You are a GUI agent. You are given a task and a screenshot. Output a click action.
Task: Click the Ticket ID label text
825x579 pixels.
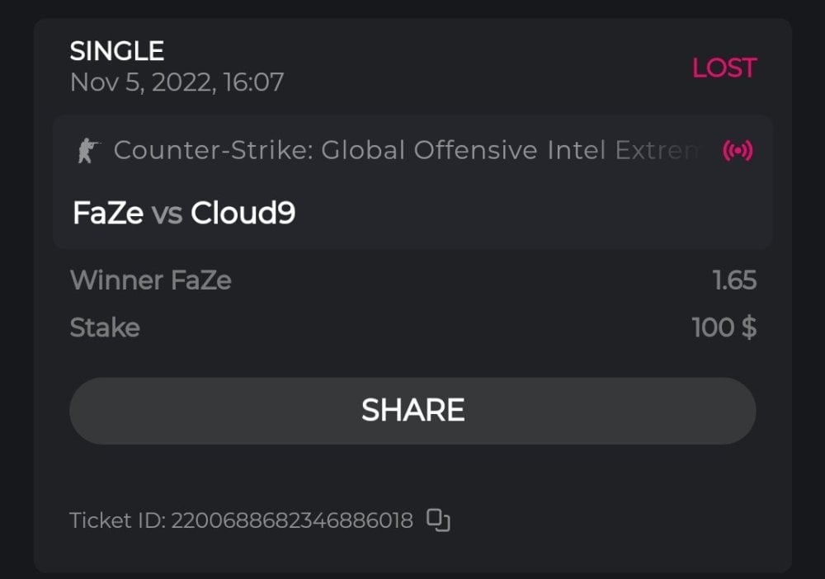pos(117,520)
